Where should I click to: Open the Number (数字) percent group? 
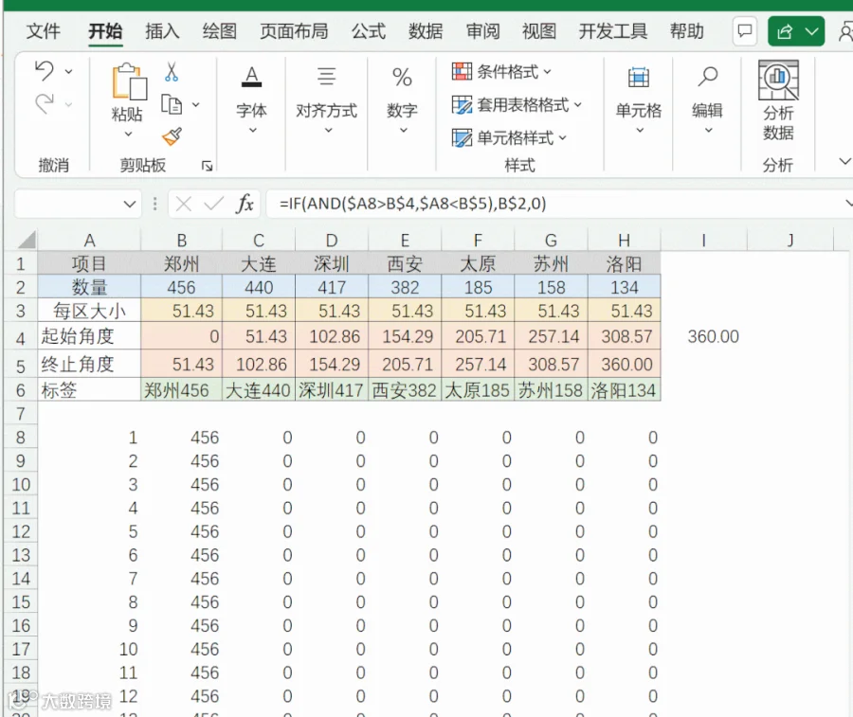coord(402,99)
